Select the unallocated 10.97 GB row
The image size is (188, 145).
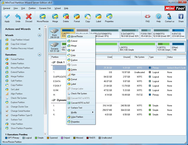click(x=119, y=72)
